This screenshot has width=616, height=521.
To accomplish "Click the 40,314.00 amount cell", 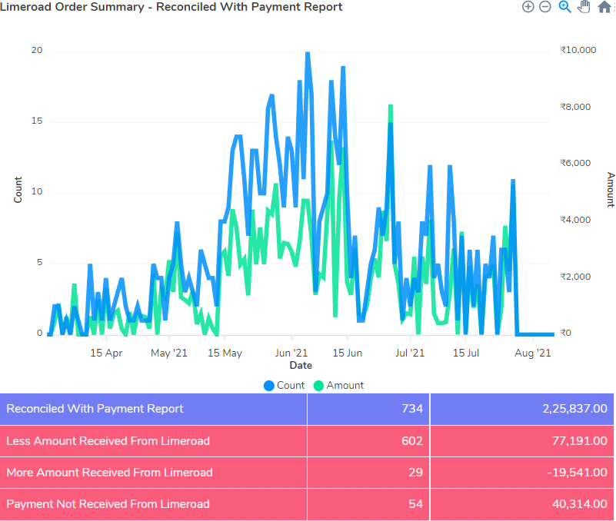I will (x=522, y=504).
